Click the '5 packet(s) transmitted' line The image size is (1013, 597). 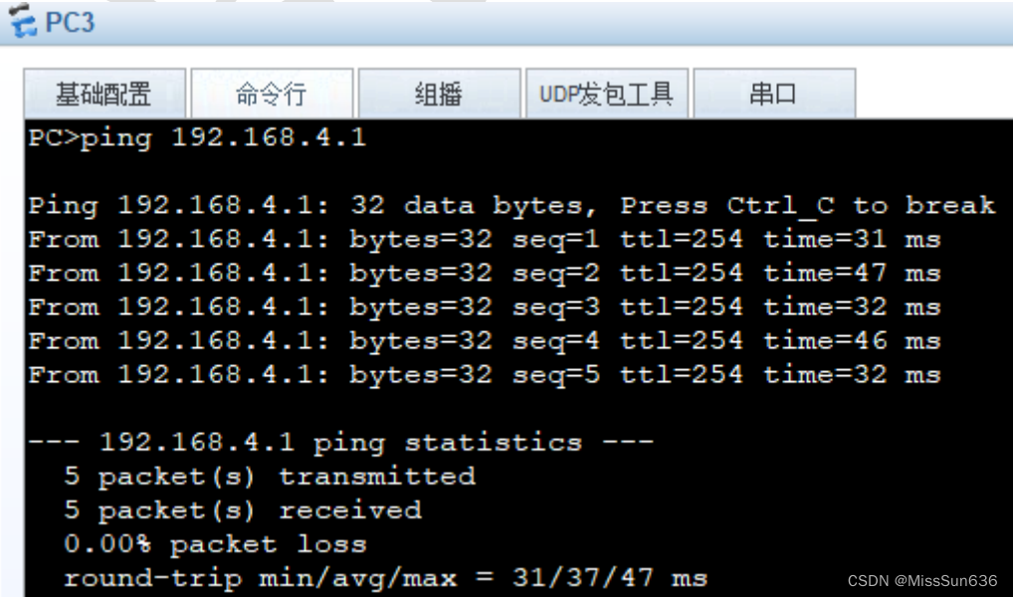point(269,477)
